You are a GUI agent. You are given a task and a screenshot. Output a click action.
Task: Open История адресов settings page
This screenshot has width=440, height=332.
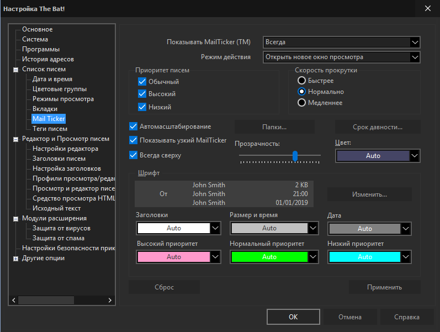[48, 59]
